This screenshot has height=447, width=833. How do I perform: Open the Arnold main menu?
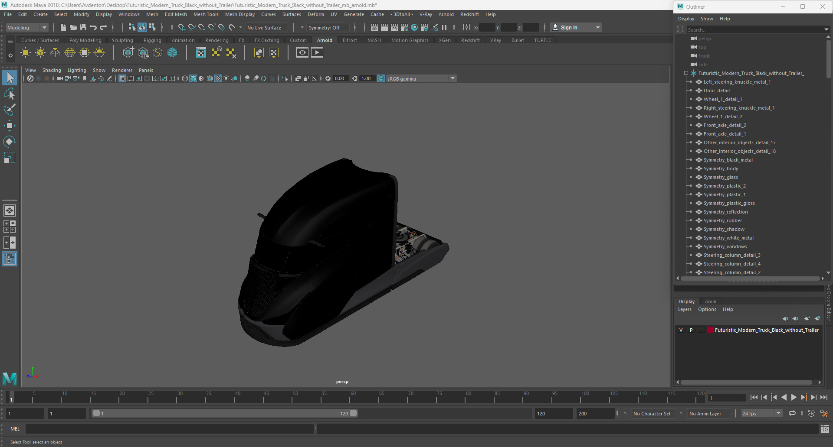(446, 14)
